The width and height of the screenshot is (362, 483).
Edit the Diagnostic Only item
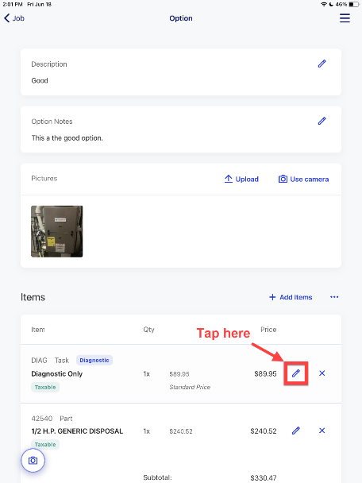(x=296, y=373)
